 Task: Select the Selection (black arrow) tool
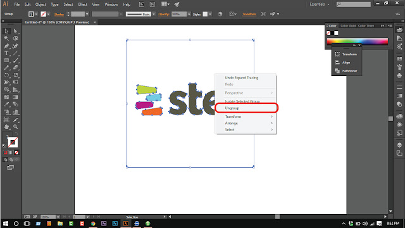click(x=6, y=31)
